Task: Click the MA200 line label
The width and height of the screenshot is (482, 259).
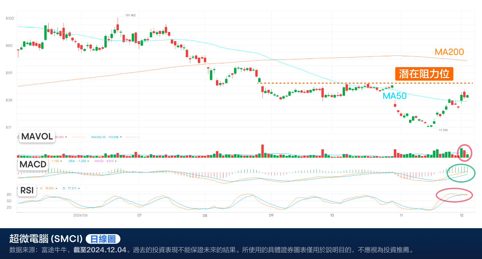Action: click(449, 52)
